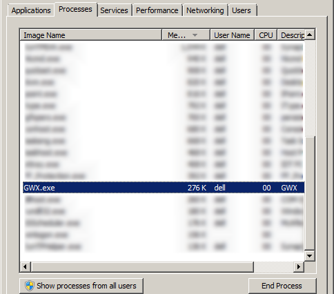This screenshot has height=294, width=334.
Task: Click Show processes from all users shield icon
Action: point(30,286)
